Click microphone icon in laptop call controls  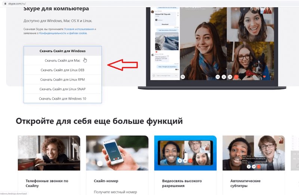[224, 77]
